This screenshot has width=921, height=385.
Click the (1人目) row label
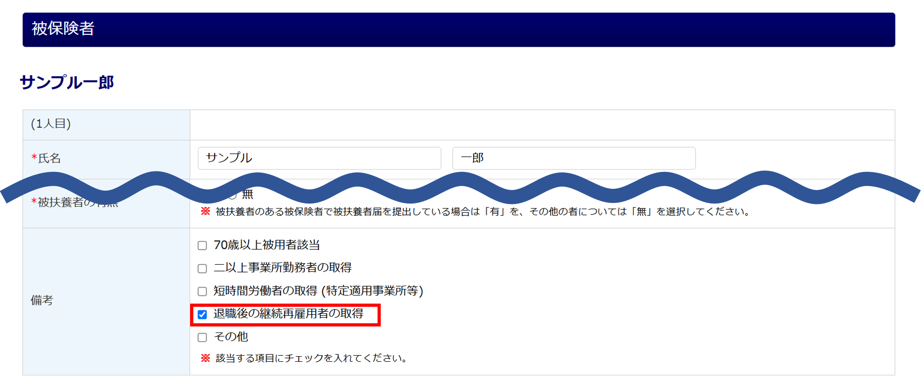[x=51, y=124]
